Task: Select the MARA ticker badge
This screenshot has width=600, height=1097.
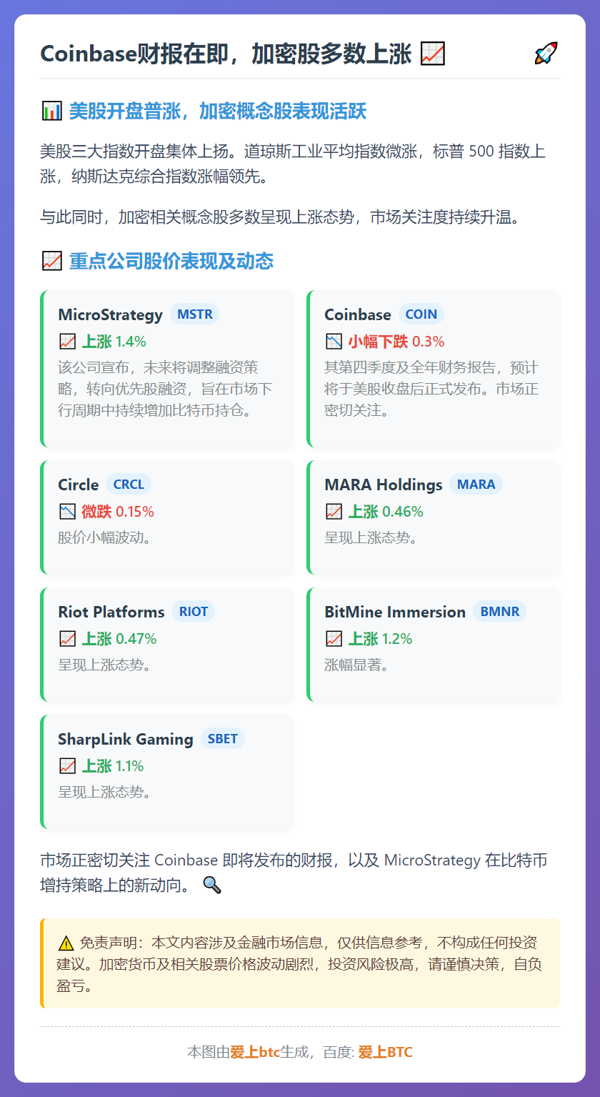Action: [x=476, y=484]
